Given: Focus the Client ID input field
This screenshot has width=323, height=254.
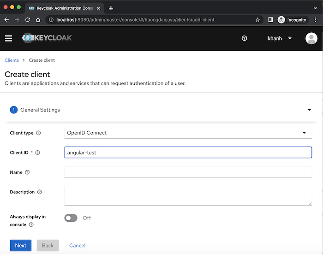Looking at the screenshot, I should pos(188,153).
